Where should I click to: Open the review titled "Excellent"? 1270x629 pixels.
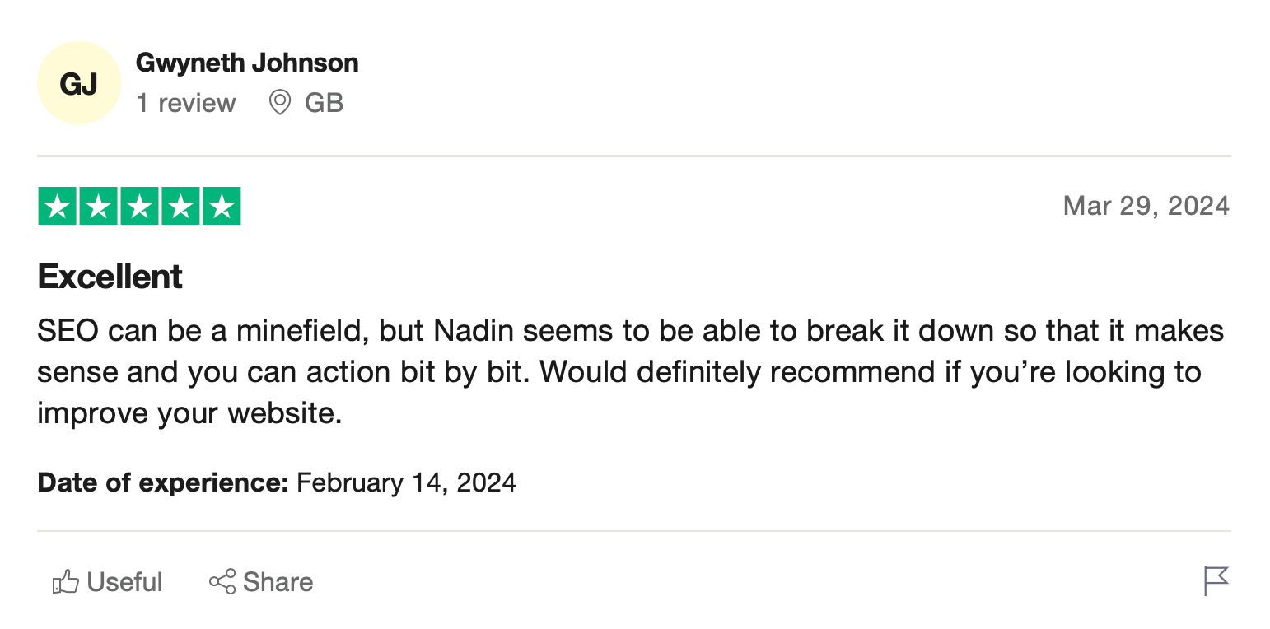pyautogui.click(x=110, y=277)
